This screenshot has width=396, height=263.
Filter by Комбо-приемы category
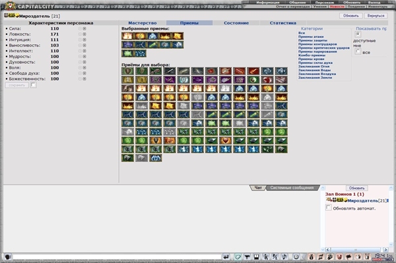click(312, 55)
